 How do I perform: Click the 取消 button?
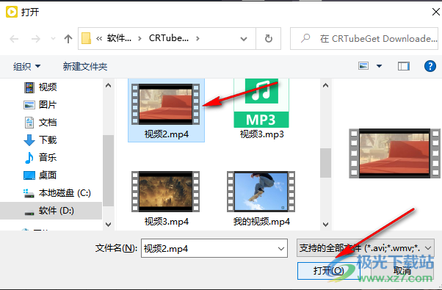[402, 271]
